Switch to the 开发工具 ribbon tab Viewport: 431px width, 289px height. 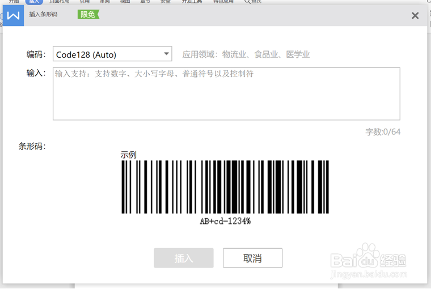(192, 1)
